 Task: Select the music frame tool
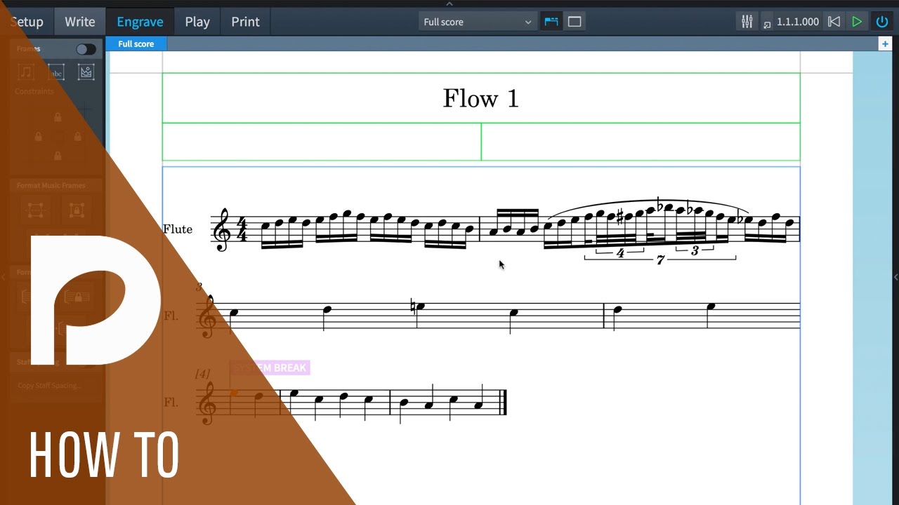26,72
